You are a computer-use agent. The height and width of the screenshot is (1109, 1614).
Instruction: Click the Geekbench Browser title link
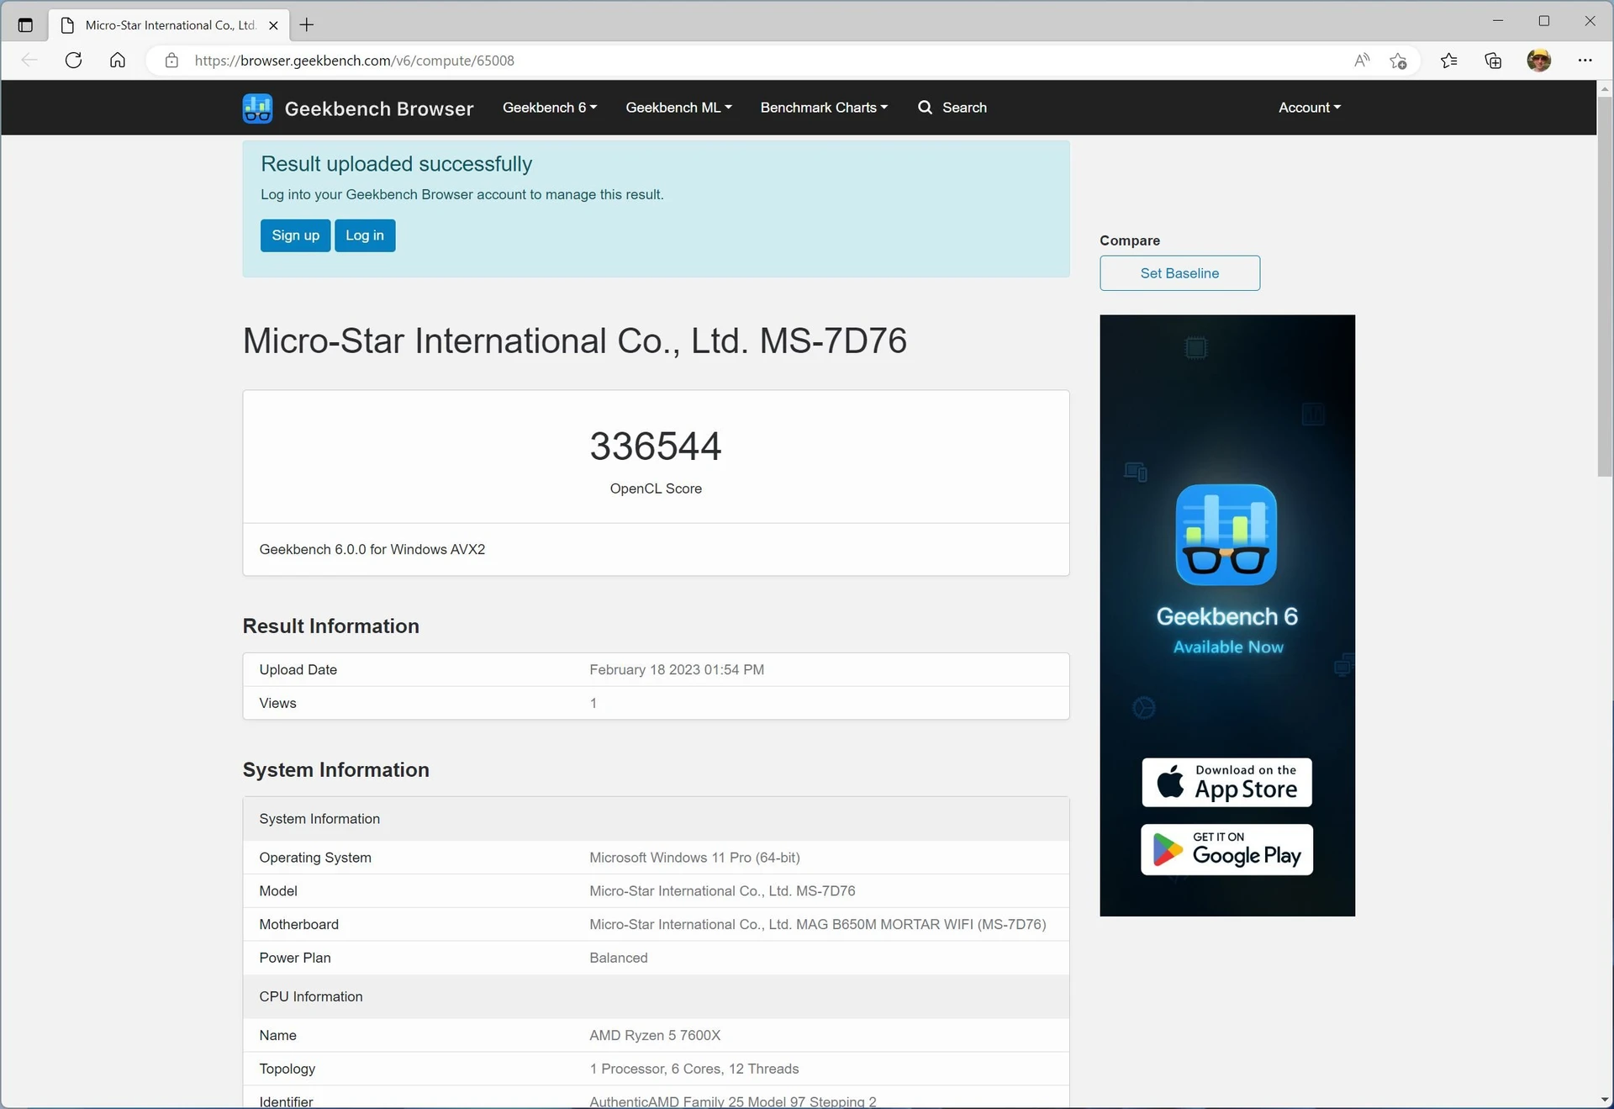pyautogui.click(x=379, y=108)
